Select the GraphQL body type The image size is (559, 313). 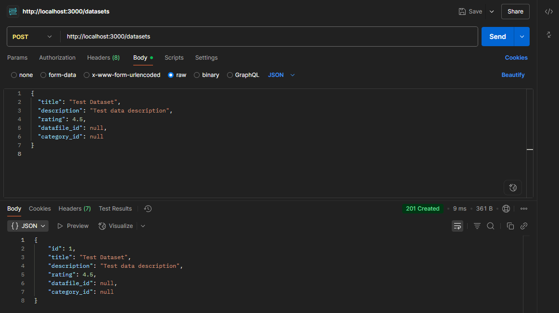(243, 75)
